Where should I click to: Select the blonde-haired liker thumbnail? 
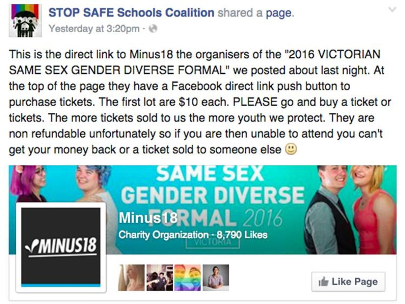click(x=131, y=277)
